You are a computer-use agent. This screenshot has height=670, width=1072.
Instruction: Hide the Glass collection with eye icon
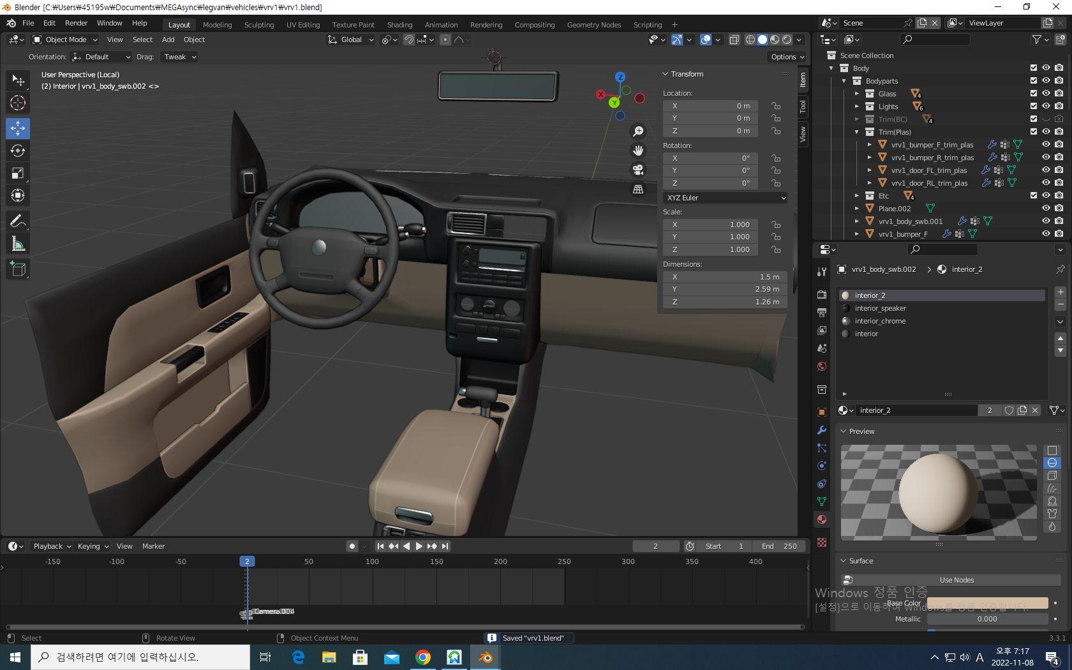1046,94
